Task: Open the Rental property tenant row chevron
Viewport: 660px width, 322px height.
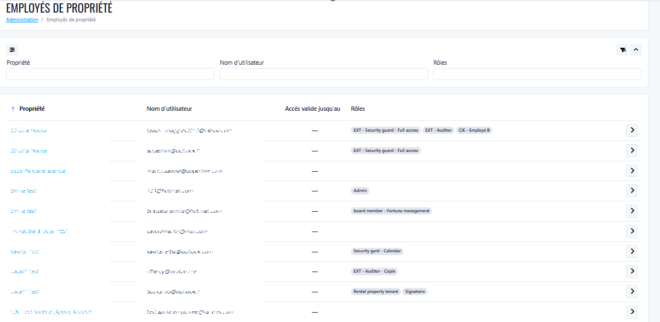Action: point(631,291)
